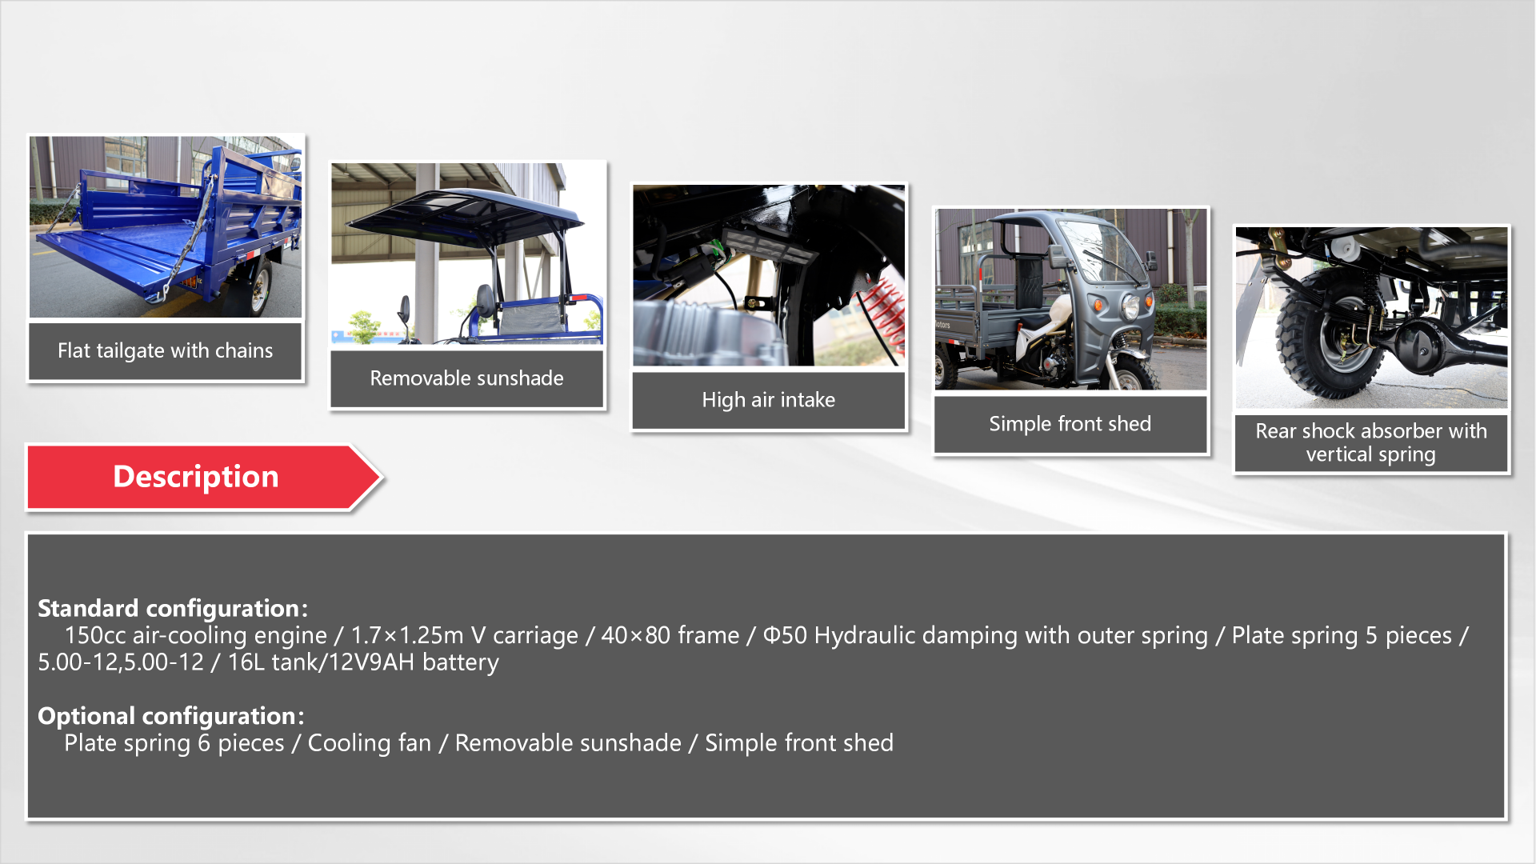This screenshot has height=864, width=1536.
Task: Select 'Rear shock absorber with vertical spring' caption
Action: 1371,442
